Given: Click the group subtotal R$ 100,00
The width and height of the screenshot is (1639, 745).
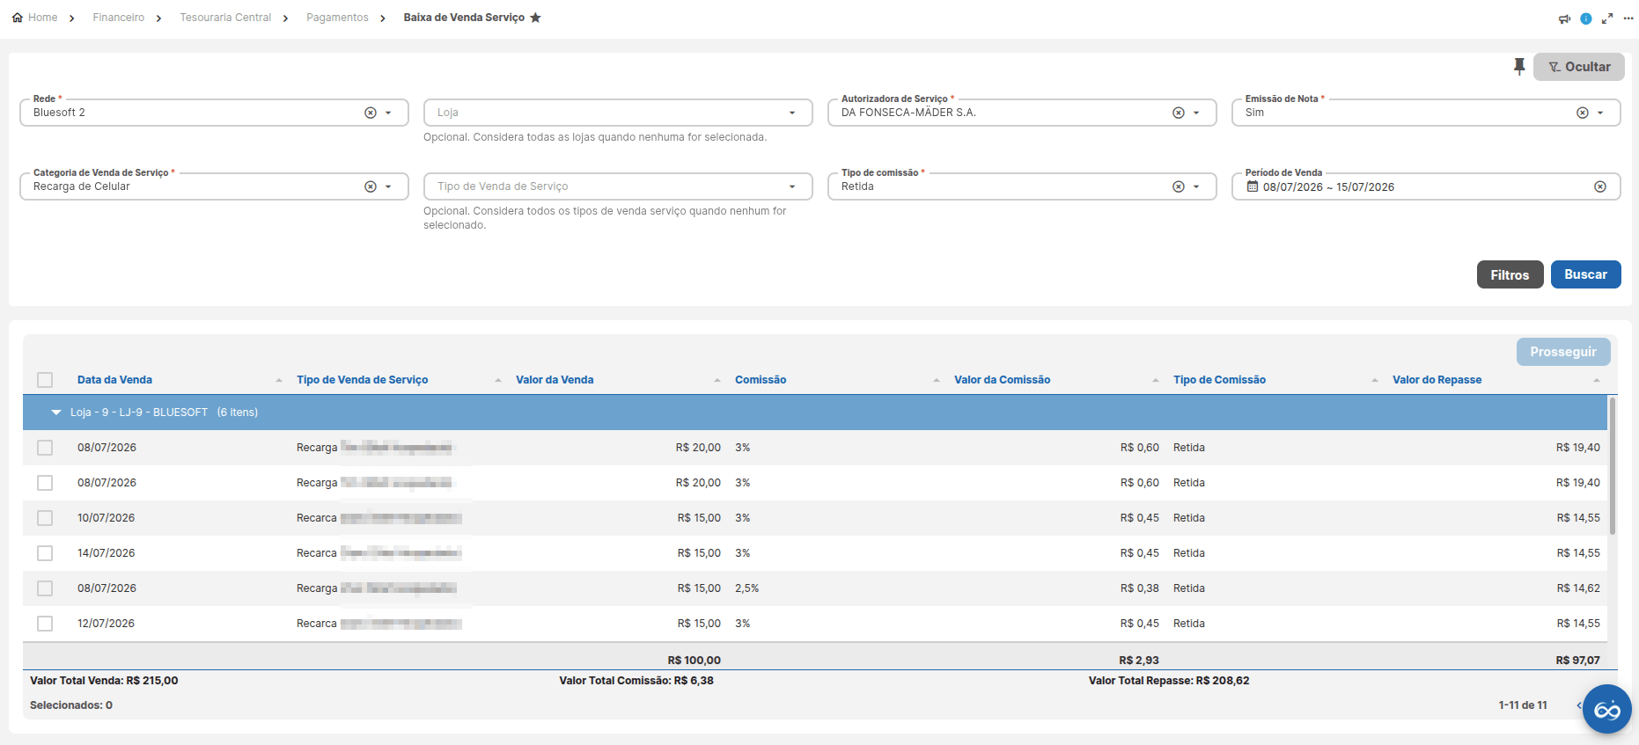Looking at the screenshot, I should (694, 661).
